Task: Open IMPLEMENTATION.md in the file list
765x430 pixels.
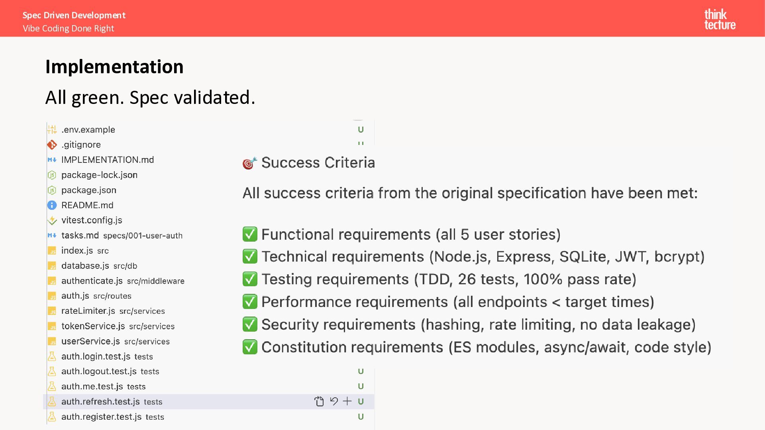Action: [x=107, y=160]
